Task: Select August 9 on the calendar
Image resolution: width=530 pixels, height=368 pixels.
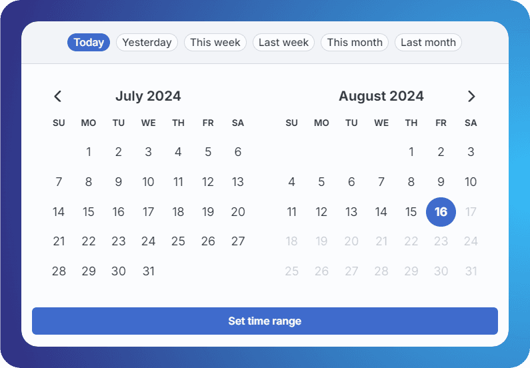Action: 441,182
